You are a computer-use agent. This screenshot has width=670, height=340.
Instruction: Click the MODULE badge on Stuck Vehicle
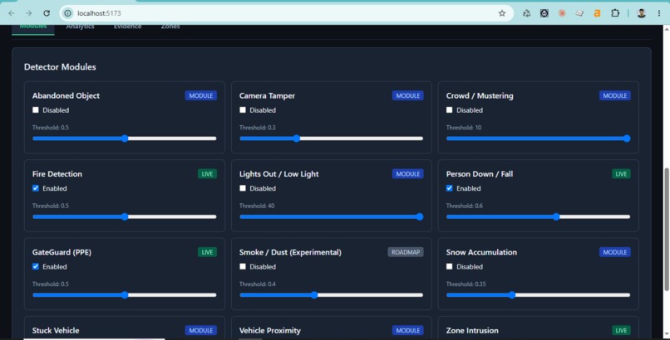(x=201, y=330)
